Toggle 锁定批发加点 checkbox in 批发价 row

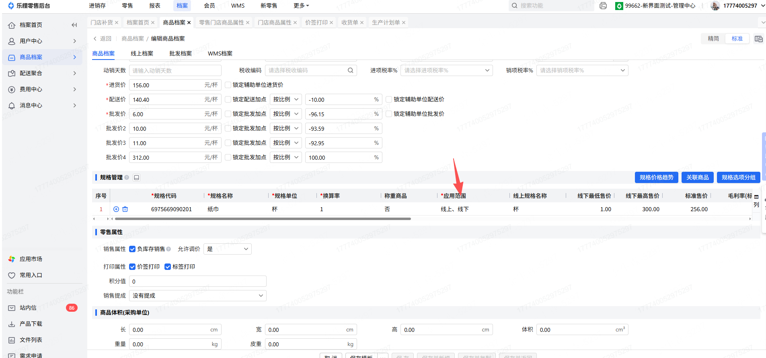pyautogui.click(x=228, y=114)
